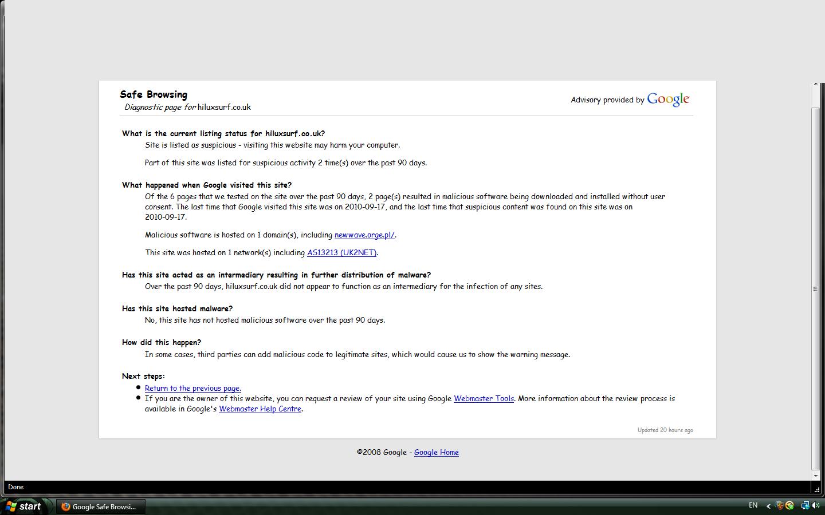
Task: Switch to Google Safe Browsing taskbar window
Action: [100, 506]
